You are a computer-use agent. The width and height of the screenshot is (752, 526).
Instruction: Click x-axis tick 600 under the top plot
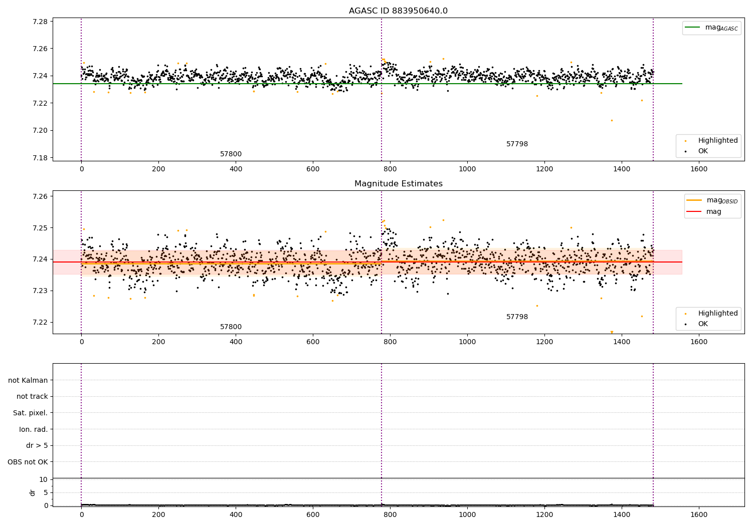tap(313, 169)
